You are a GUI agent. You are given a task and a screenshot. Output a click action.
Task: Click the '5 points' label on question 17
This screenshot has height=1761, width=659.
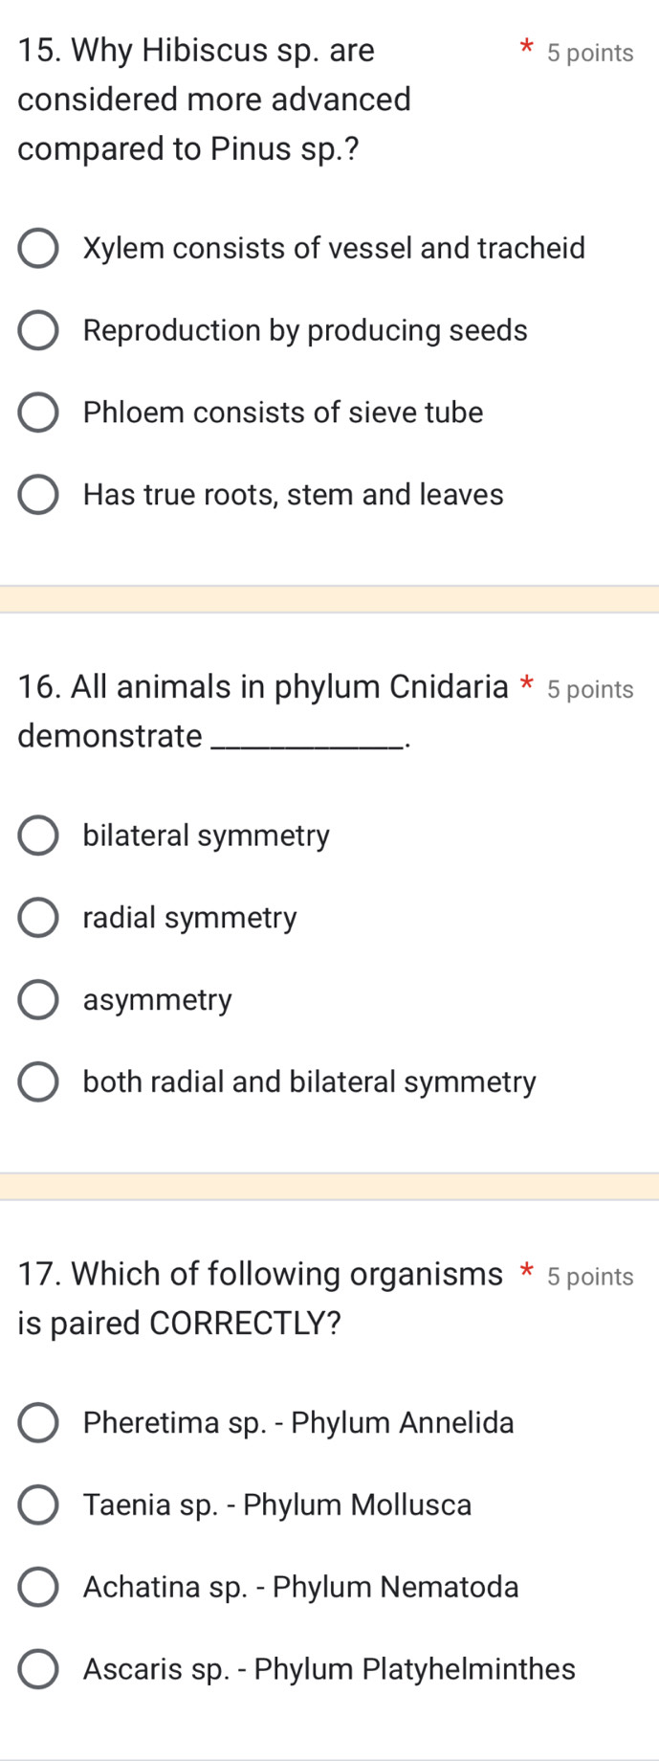coord(590,1278)
